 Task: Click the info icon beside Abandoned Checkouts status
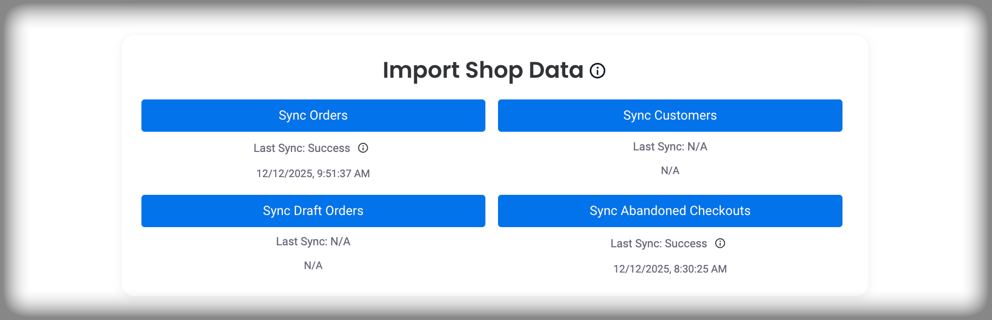[x=720, y=243]
